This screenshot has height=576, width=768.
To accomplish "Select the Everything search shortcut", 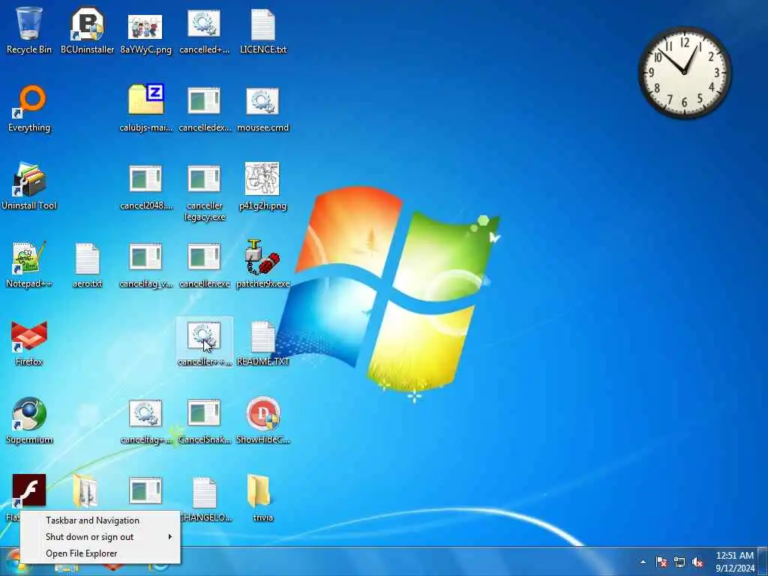I will pyautogui.click(x=29, y=109).
